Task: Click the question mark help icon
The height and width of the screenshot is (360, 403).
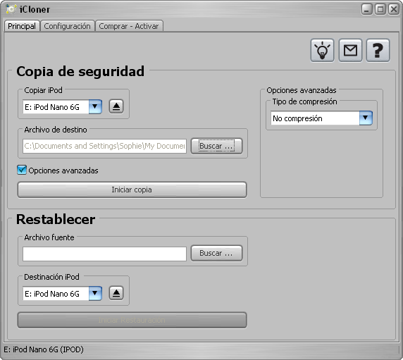Action: coord(378,50)
